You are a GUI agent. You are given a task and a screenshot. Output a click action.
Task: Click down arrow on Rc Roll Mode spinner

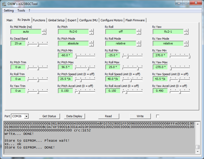[x=139, y=45]
